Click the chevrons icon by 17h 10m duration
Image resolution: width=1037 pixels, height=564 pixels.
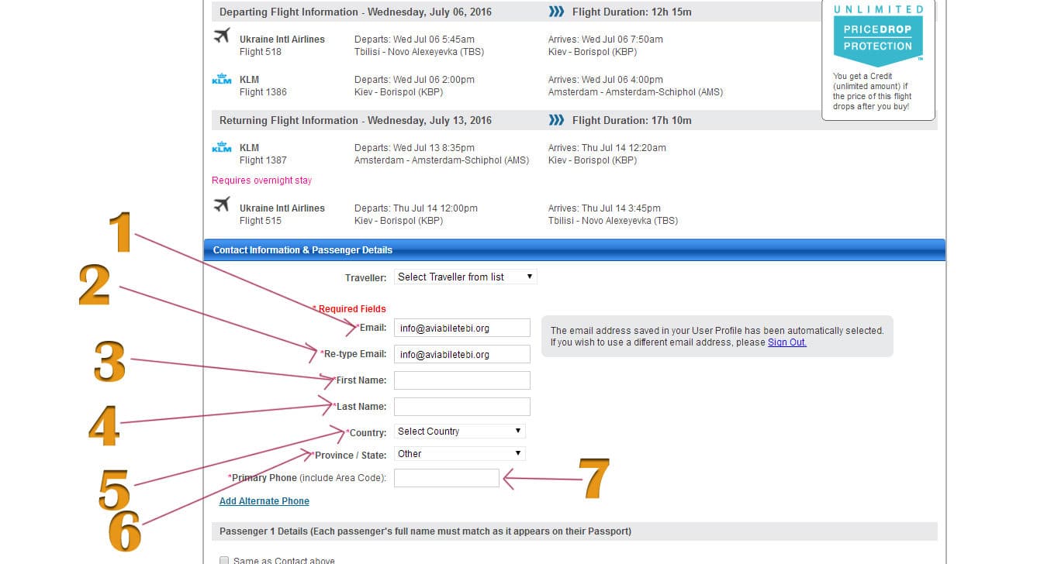click(x=556, y=120)
